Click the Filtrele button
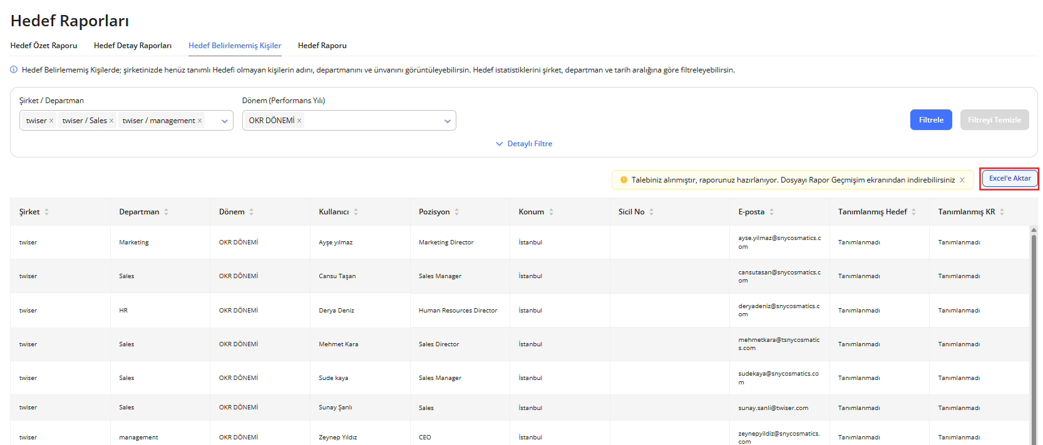The height and width of the screenshot is (445, 1043). pos(930,120)
